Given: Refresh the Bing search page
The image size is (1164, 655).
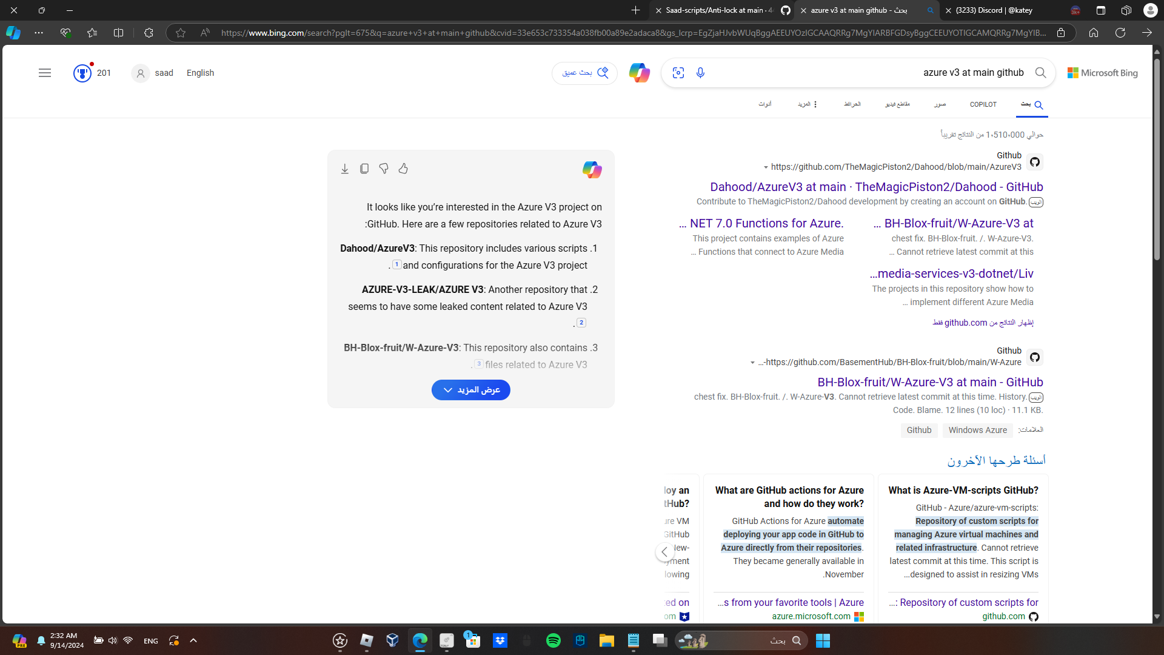Looking at the screenshot, I should click(x=1120, y=33).
